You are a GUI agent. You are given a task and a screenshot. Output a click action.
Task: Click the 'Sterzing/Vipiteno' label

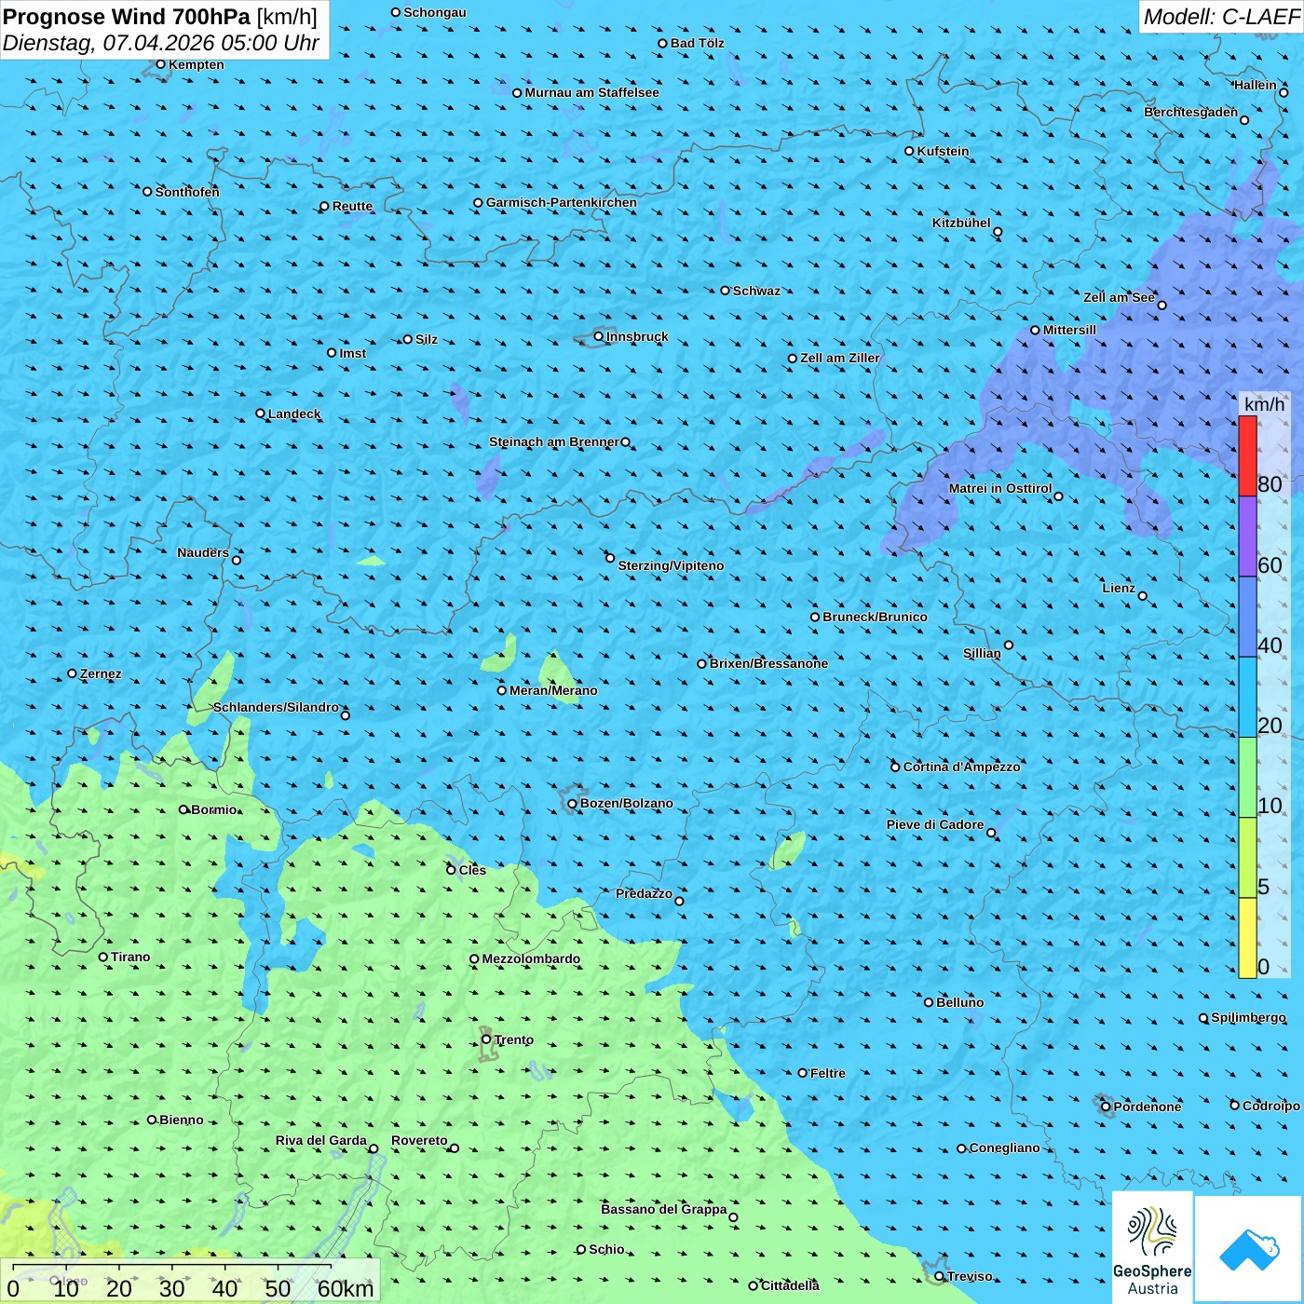(x=671, y=565)
